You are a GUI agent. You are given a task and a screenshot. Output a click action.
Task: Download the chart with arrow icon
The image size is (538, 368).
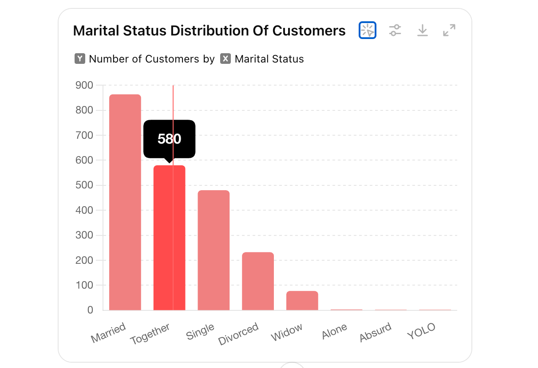point(423,30)
